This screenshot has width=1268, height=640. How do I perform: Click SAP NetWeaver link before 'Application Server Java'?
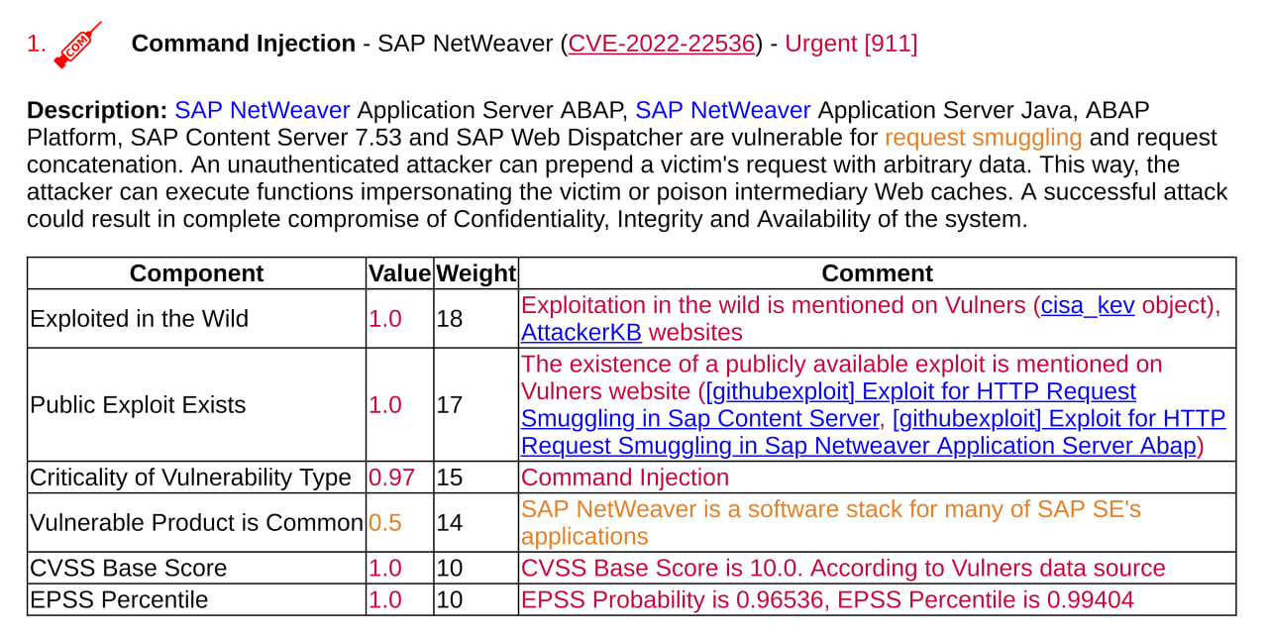click(x=723, y=110)
